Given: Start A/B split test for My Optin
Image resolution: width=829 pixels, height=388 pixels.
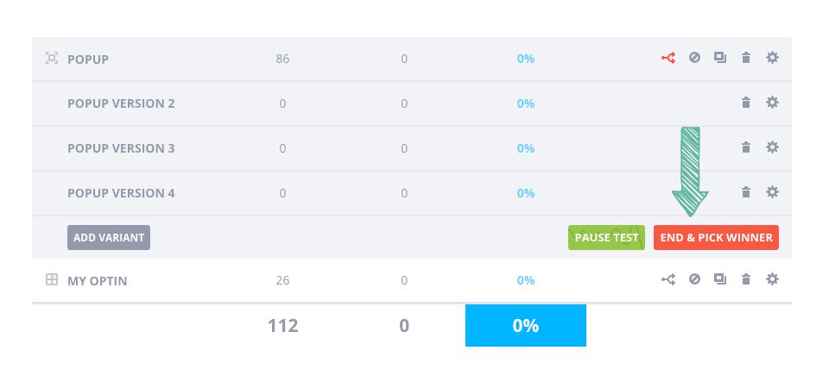Looking at the screenshot, I should (668, 280).
